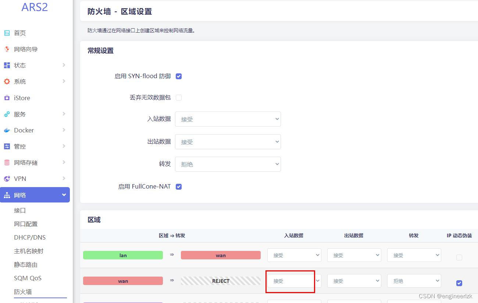
Task: Click IP 动态伪装 column header
Action: [x=459, y=236]
